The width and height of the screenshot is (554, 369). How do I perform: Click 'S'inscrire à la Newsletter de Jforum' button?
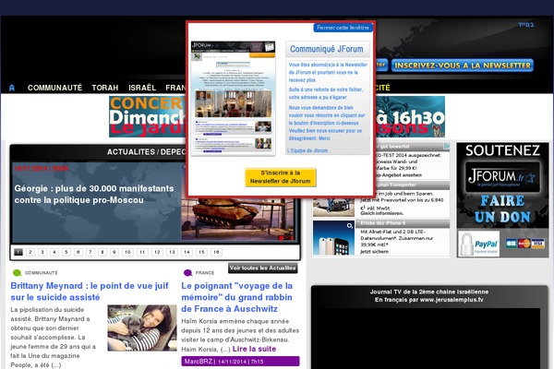pyautogui.click(x=280, y=177)
